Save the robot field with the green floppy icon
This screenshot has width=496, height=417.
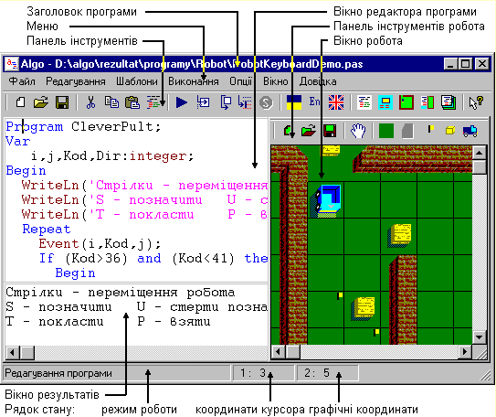pyautogui.click(x=330, y=131)
